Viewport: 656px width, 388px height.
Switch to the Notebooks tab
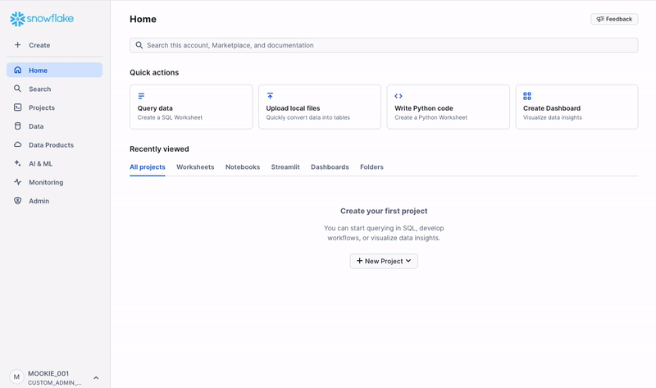point(243,167)
